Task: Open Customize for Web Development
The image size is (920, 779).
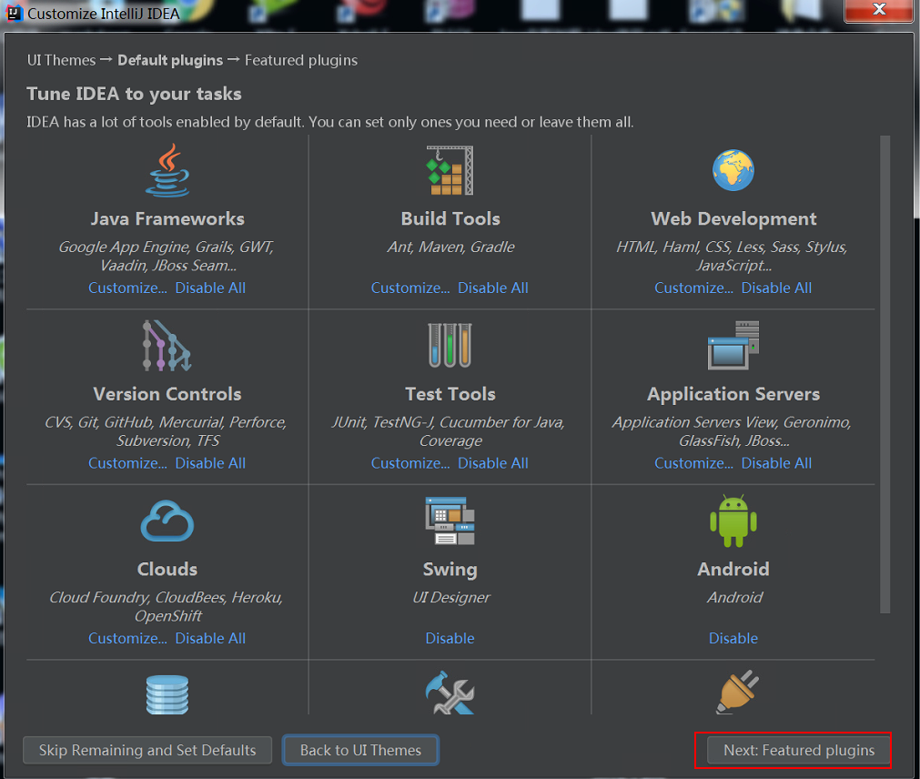Action: pos(693,288)
